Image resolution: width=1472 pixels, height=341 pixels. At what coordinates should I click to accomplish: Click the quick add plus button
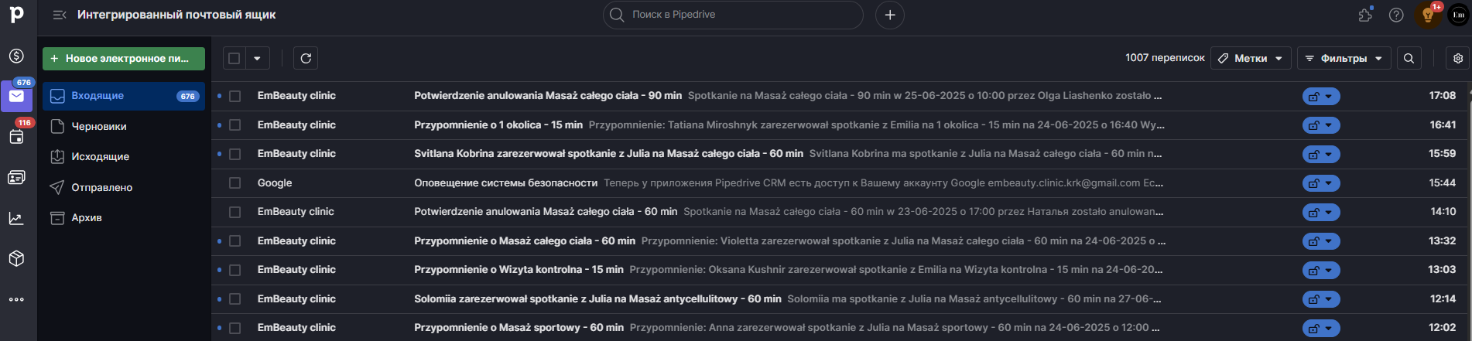889,15
